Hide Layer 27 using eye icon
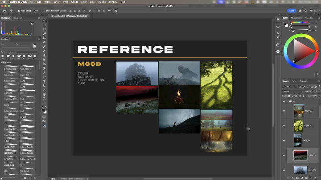 tap(284, 110)
